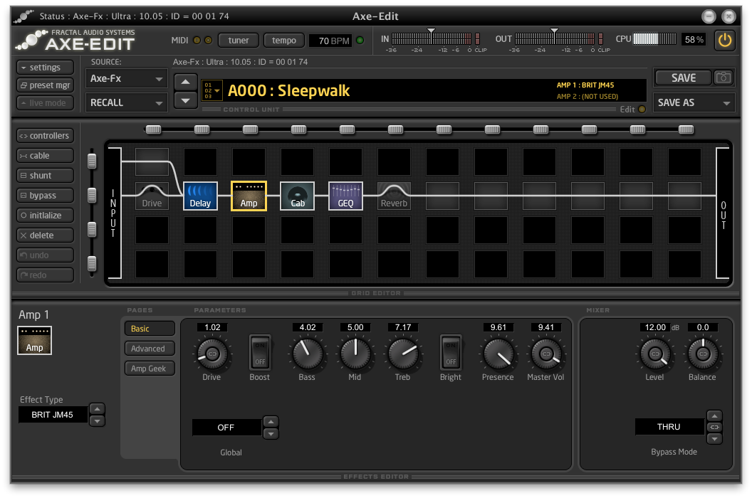Toggle the Edit indicator under preset display
752x498 pixels.
642,110
